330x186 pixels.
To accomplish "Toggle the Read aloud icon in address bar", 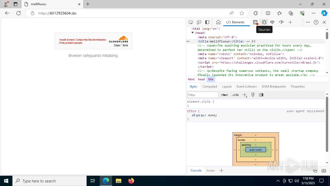I will click(232, 13).
